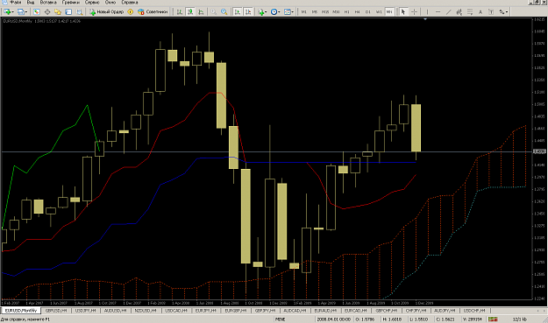
Task: Open the Справка (Help) menu
Action: point(130,3)
